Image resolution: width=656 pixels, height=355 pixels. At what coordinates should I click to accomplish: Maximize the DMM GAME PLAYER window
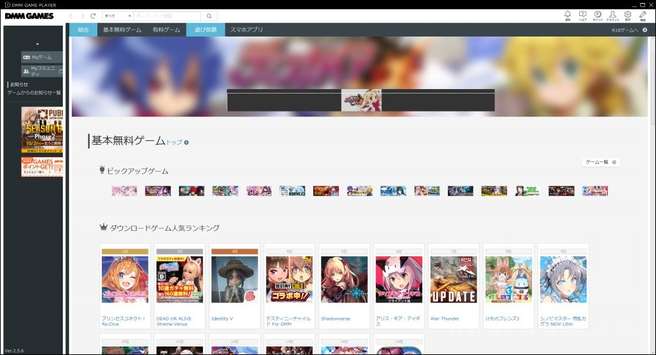coord(642,4)
